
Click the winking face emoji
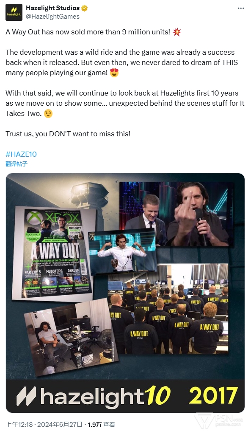48,113
